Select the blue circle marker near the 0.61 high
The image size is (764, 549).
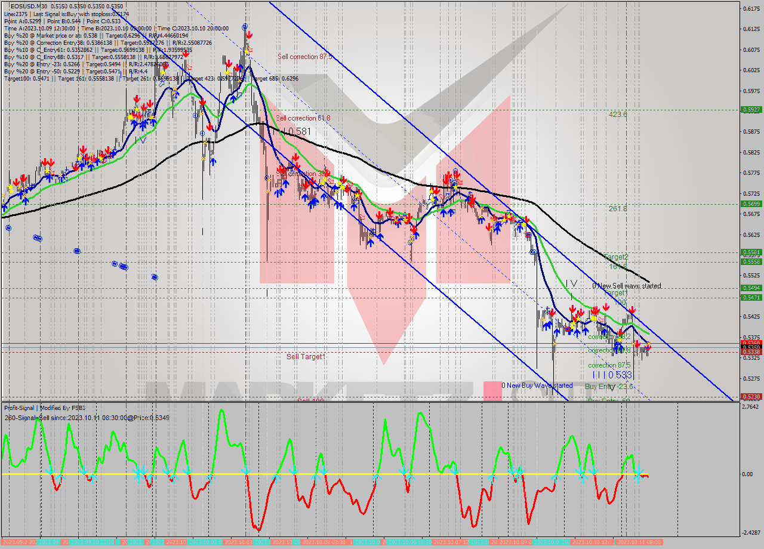244,27
